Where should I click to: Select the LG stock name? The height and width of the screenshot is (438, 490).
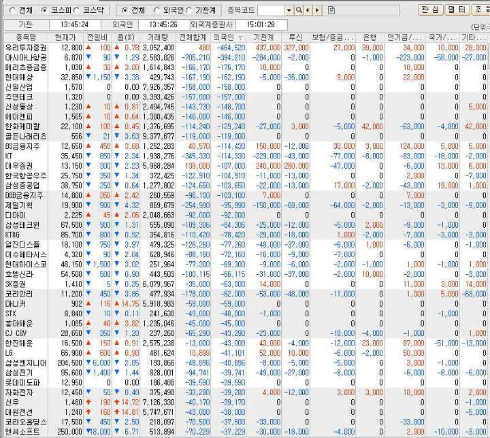9,353
